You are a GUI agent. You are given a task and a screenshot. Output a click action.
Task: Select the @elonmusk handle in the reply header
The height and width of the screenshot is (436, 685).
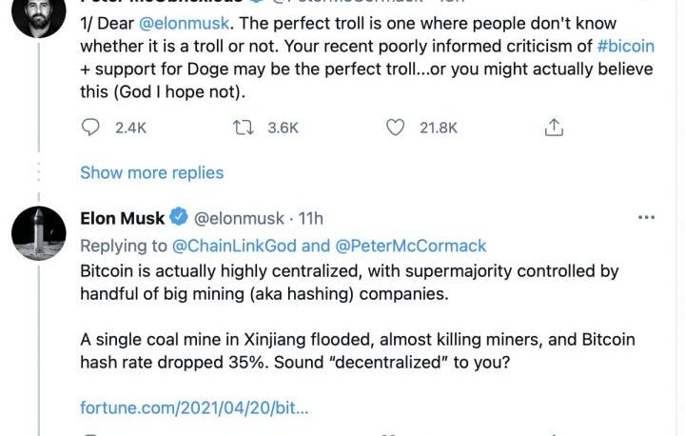point(240,218)
